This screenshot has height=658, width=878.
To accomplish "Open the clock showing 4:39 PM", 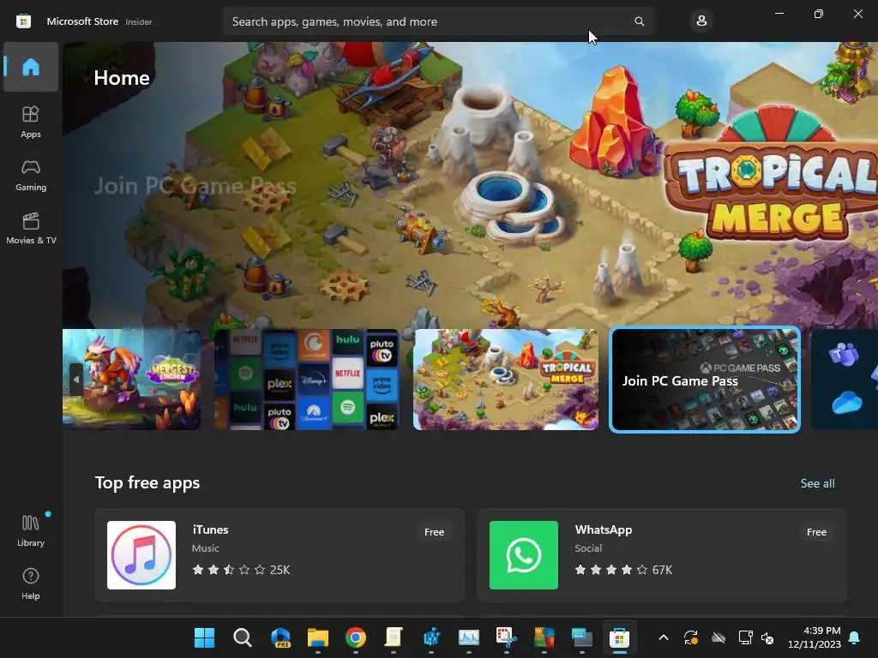I will [815, 637].
